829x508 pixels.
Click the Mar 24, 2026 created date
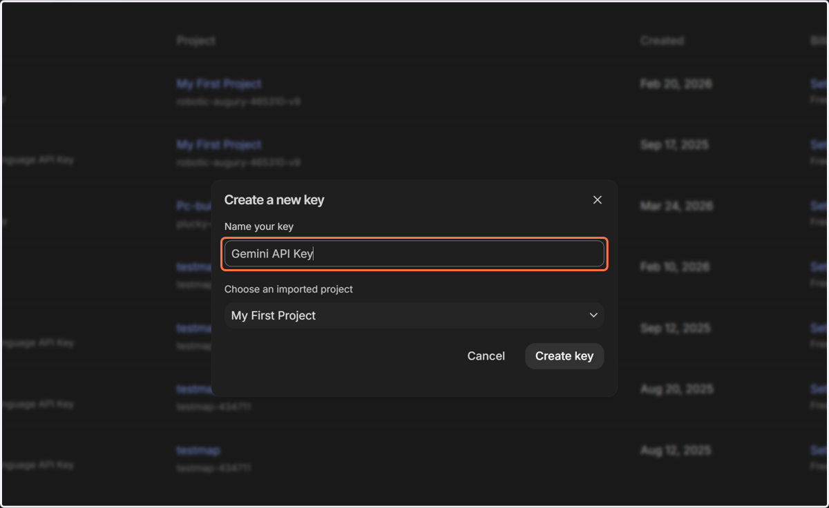tap(676, 206)
